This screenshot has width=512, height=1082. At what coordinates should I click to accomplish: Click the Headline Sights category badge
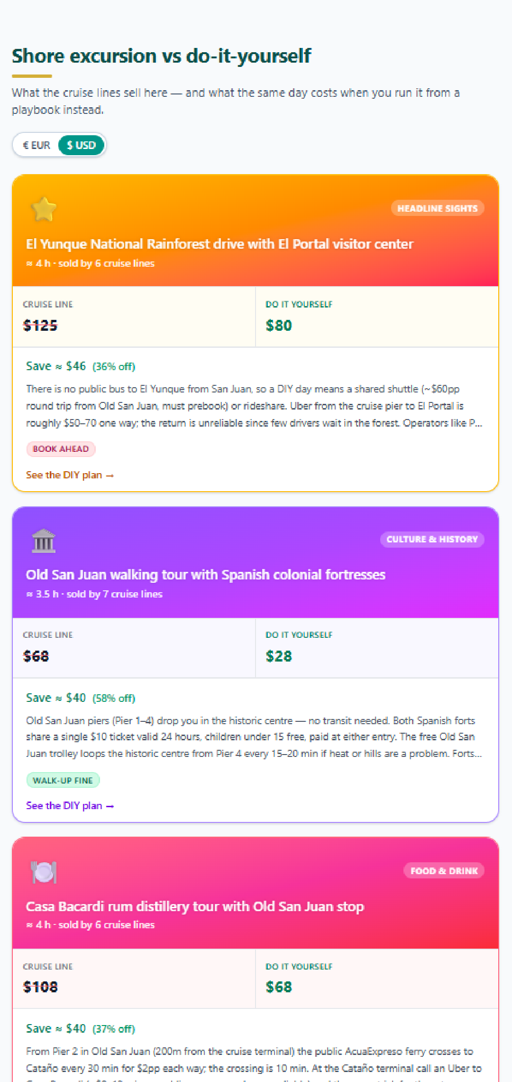(x=438, y=208)
